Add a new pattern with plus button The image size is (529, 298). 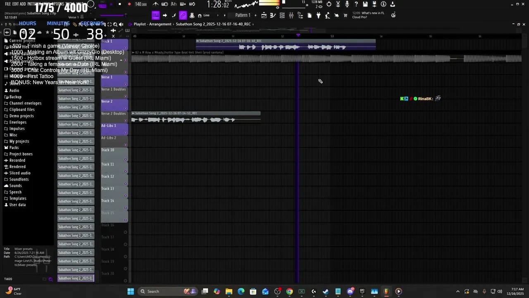255,15
